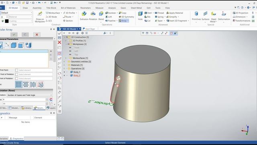Viewport: 257px width, 145px height.
Task: Click the Surfaces icon
Action: tap(205, 14)
